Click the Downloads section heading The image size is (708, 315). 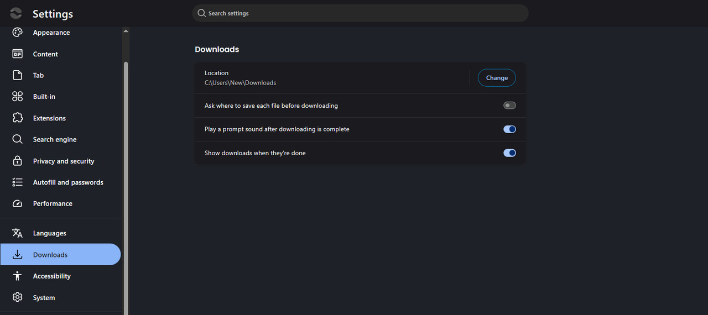point(217,49)
